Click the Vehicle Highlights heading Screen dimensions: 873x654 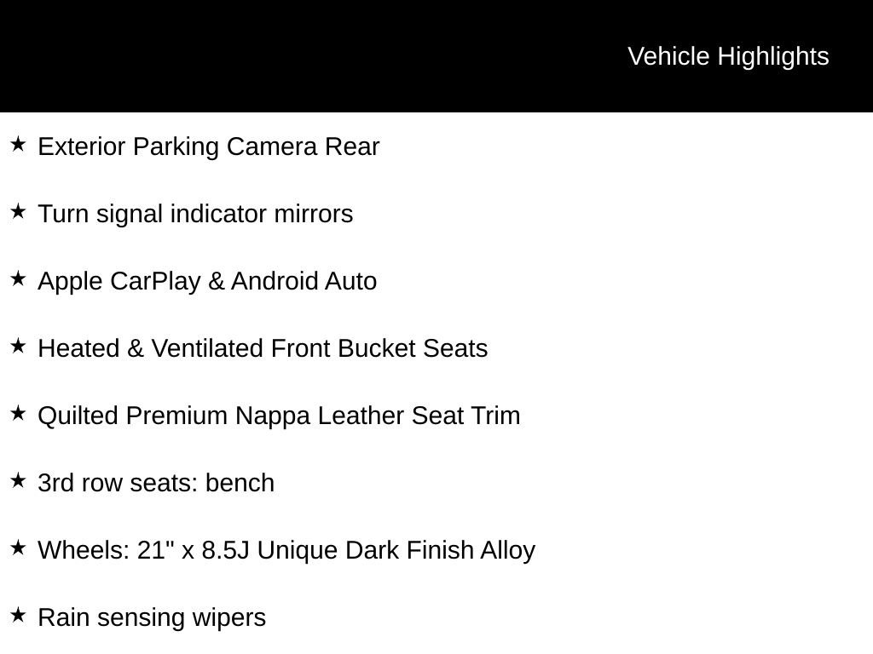pyautogui.click(x=728, y=56)
